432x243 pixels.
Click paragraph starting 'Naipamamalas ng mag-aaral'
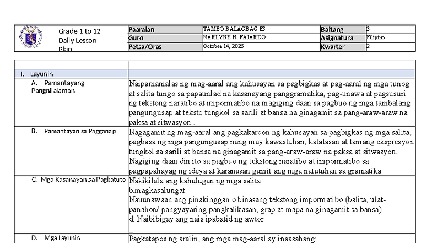click(270, 102)
